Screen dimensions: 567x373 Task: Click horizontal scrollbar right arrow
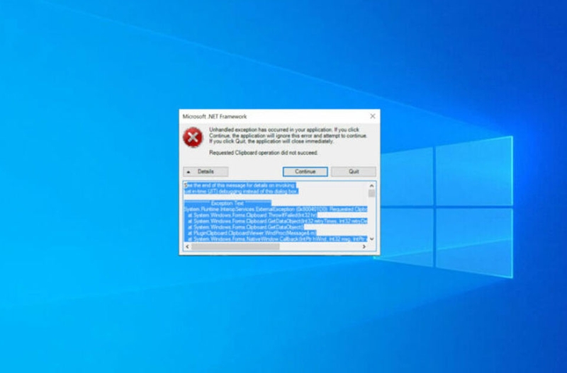click(364, 246)
